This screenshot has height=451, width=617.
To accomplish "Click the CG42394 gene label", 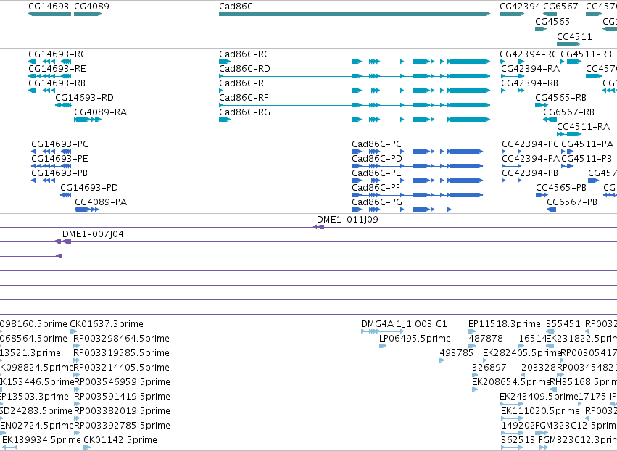I will [520, 7].
